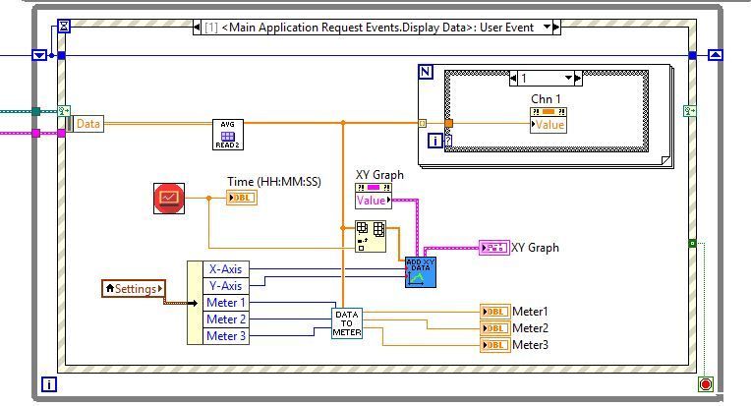Click the Data event data node
Screen dimensions: 751x406
(87, 124)
